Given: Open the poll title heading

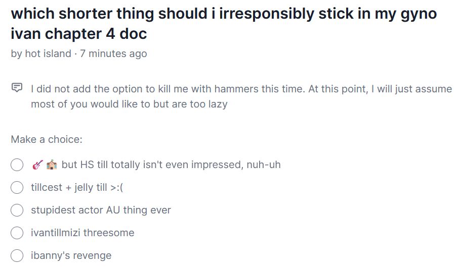Looking at the screenshot, I should coord(223,14).
